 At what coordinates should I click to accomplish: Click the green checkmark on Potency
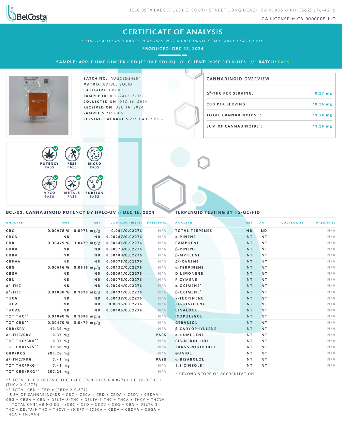(x=56, y=148)
